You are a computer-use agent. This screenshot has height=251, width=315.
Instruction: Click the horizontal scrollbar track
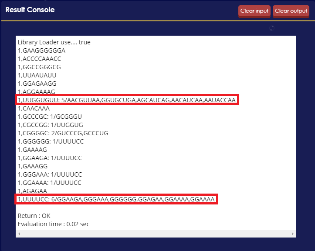point(156,234)
